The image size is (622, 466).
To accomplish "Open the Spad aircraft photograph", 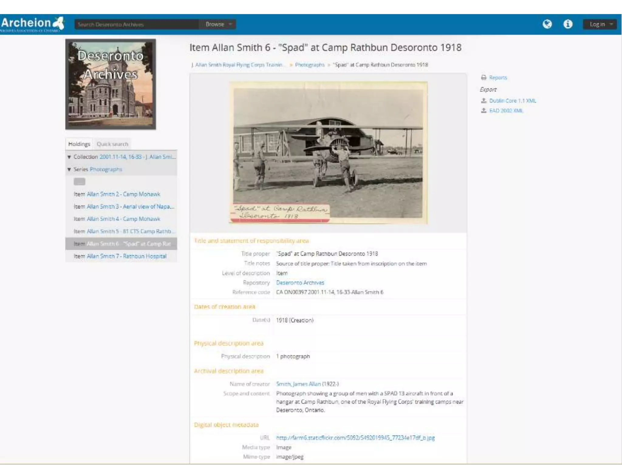I will click(x=328, y=153).
